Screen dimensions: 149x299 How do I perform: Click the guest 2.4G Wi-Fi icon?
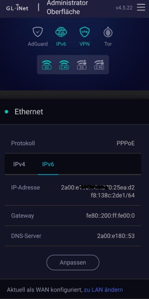(x=99, y=65)
